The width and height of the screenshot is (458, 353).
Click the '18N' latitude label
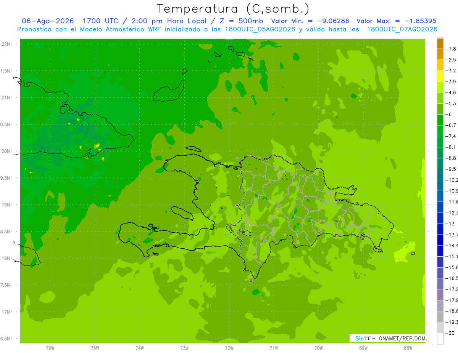(6, 258)
